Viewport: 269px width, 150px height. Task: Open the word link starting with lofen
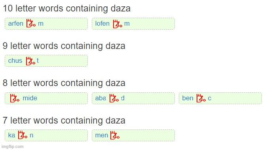click(x=112, y=24)
